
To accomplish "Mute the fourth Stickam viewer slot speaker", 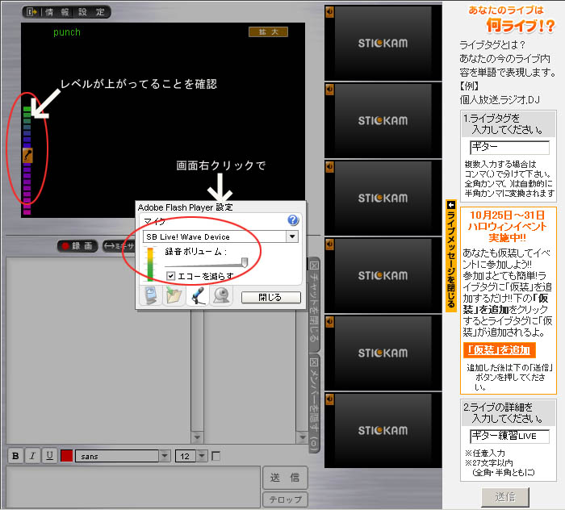I will (x=329, y=245).
